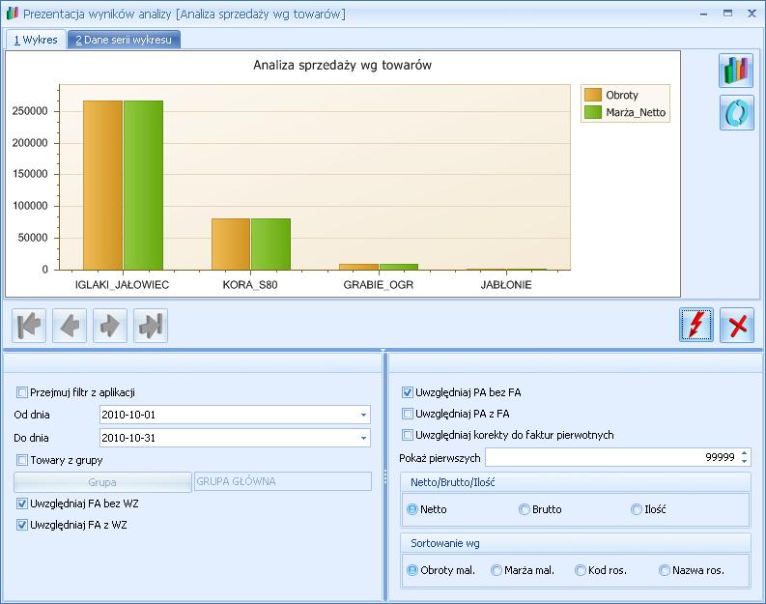The width and height of the screenshot is (766, 604).
Task: Check Uwzględniaj PA z FA
Action: tap(408, 414)
